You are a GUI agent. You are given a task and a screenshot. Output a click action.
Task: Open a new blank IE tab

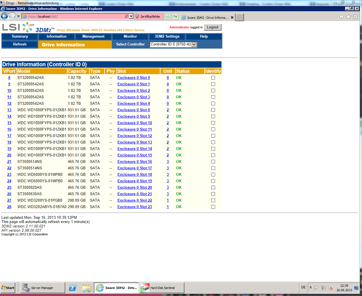click(239, 17)
